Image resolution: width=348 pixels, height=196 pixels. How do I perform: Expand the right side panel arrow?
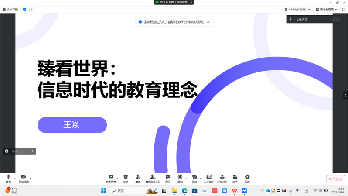click(x=345, y=95)
